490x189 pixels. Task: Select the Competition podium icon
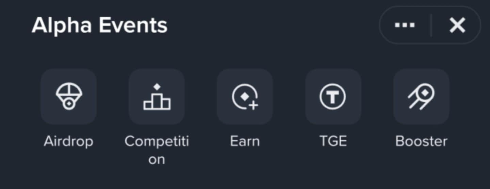click(x=157, y=97)
